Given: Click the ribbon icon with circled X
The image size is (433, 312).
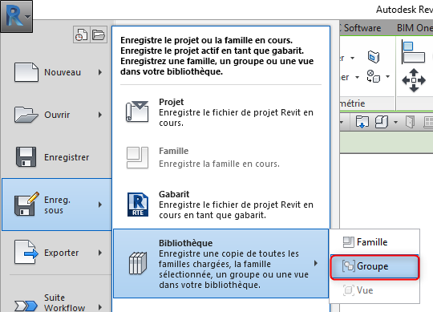Looking at the screenshot, I should coord(374,76).
